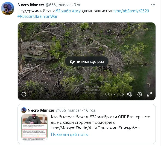Expand the video to fullscreen

point(150,94)
